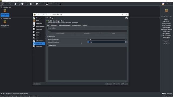Click Instanz bearbeiten in right panel
Viewport: 173px width, 97px height.
(167, 24)
